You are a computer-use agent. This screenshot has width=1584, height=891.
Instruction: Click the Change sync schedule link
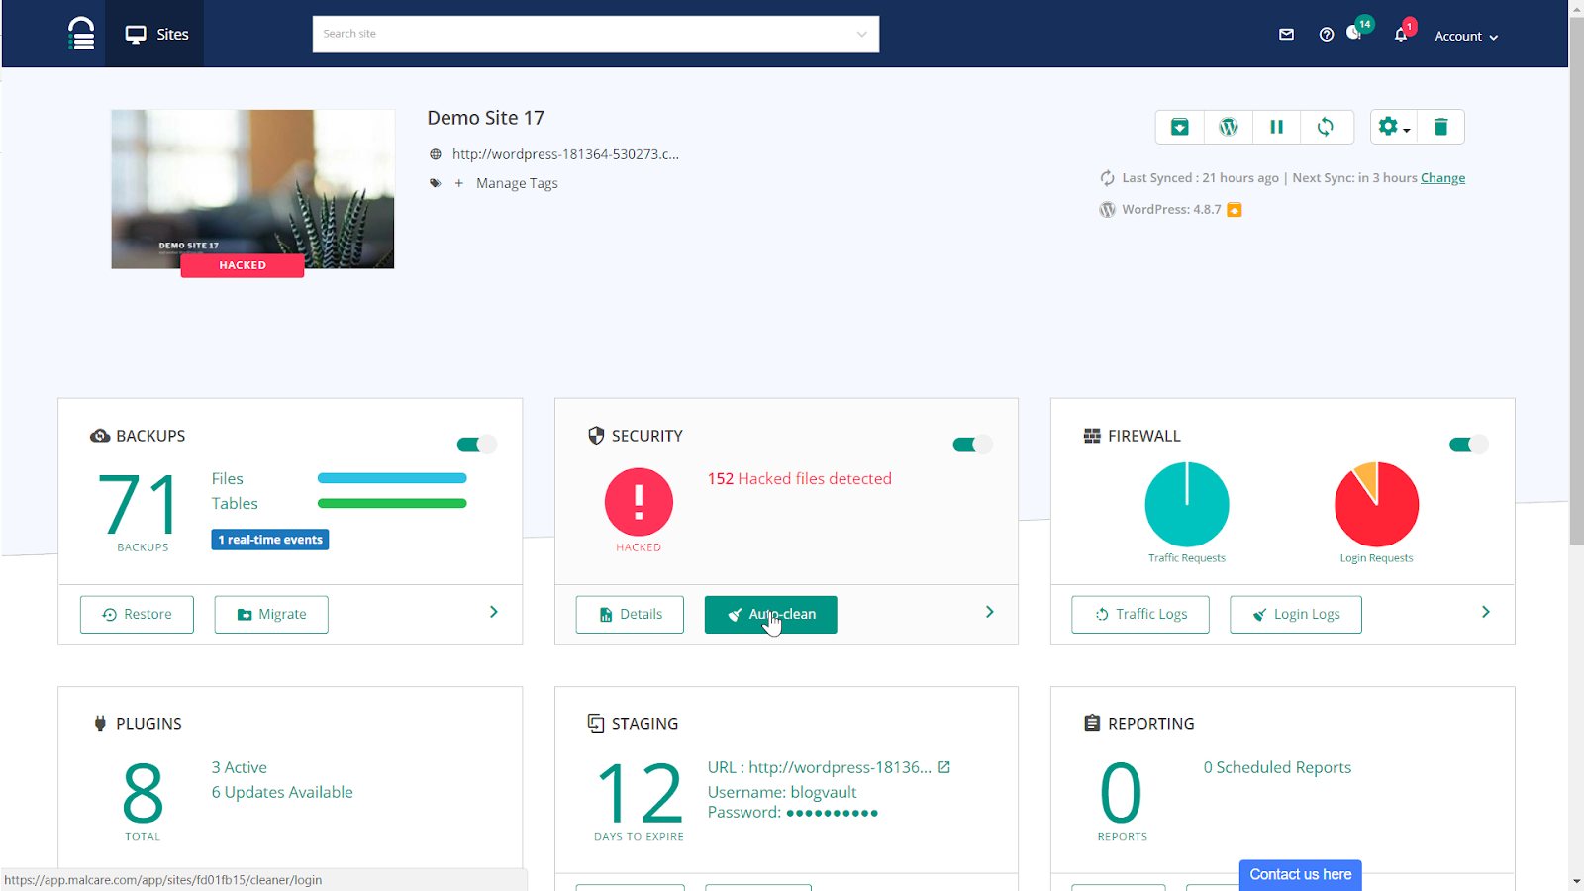click(1442, 178)
